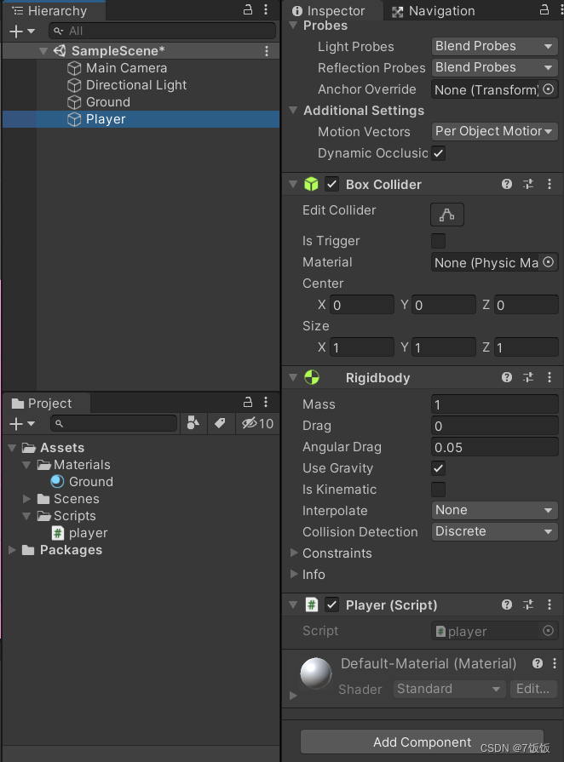This screenshot has height=762, width=564.
Task: Open the Project panel three-dot menu
Action: pyautogui.click(x=266, y=402)
